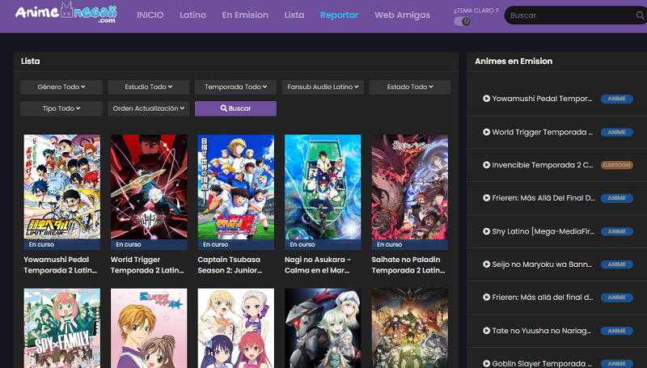Open sidebar link Tate no Yuusha no Nariag...

click(541, 331)
